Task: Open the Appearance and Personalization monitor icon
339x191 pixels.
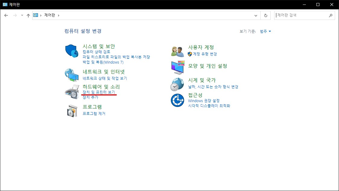Action: coord(178,67)
